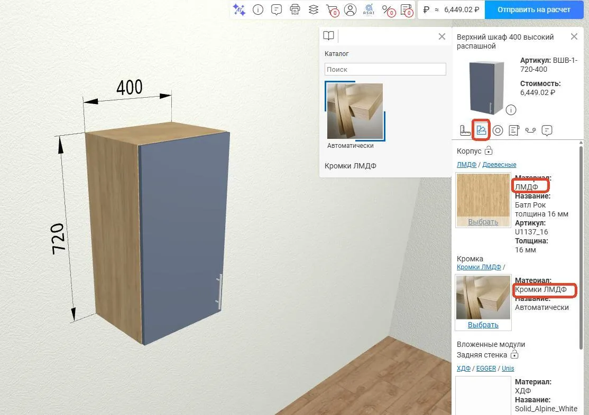Open the Кромки ЛМДФ breadcrumb link
This screenshot has width=589, height=415.
pos(479,267)
